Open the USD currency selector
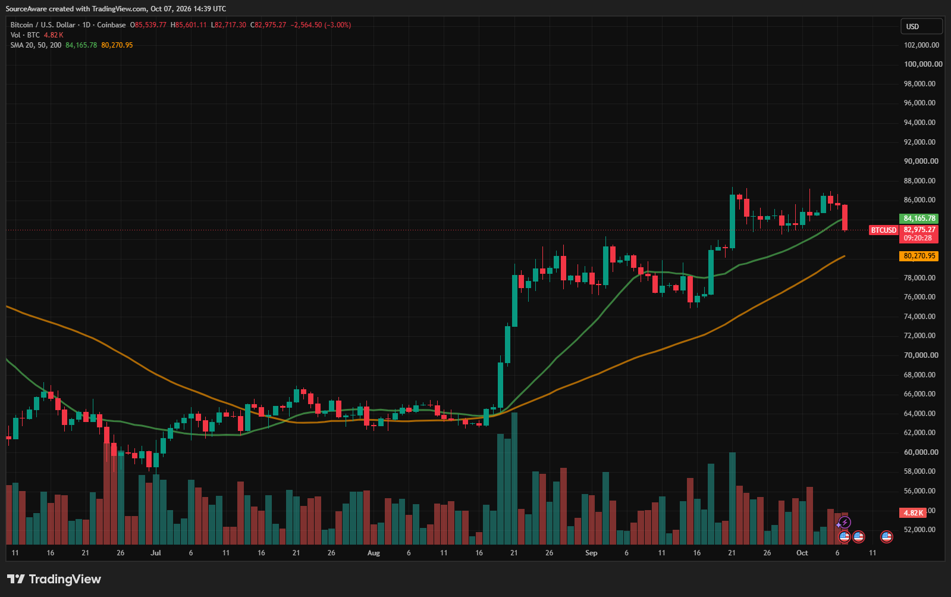 921,26
